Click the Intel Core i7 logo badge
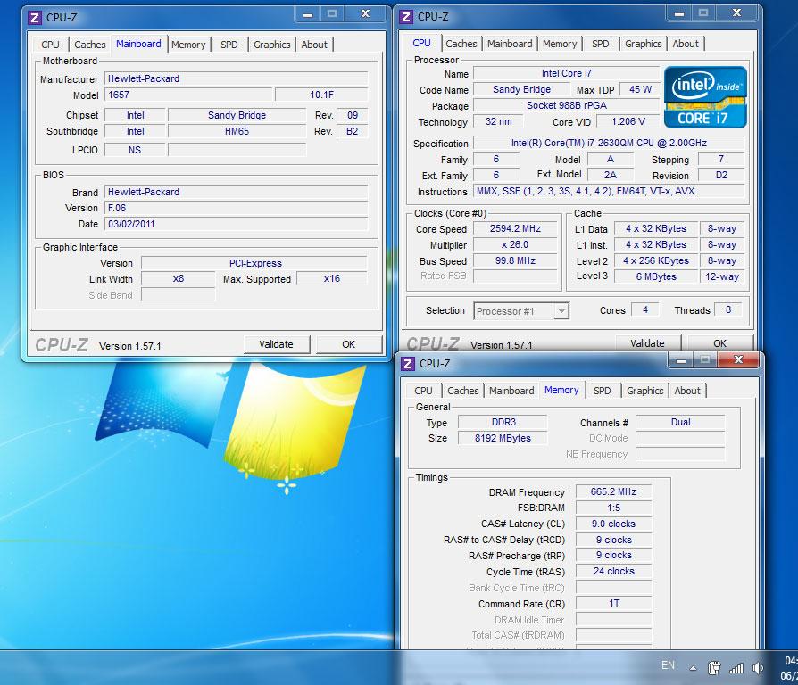This screenshot has height=685, width=798. [705, 96]
